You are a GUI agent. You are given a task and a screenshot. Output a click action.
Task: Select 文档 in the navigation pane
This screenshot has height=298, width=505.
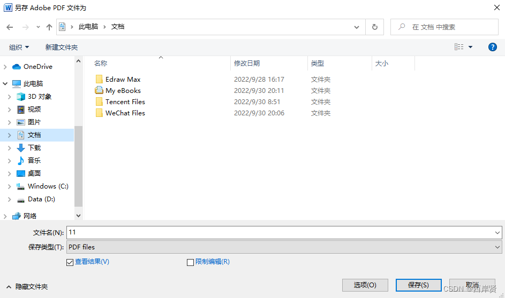point(34,135)
